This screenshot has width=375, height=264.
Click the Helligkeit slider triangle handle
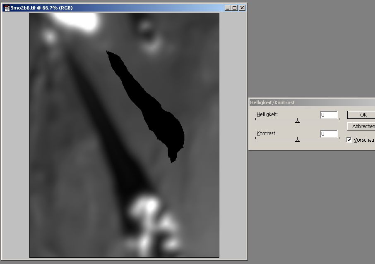point(297,121)
